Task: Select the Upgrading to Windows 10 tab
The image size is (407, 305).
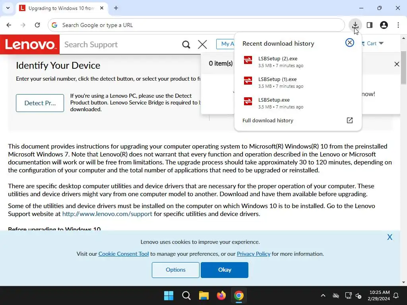Action: click(x=62, y=8)
